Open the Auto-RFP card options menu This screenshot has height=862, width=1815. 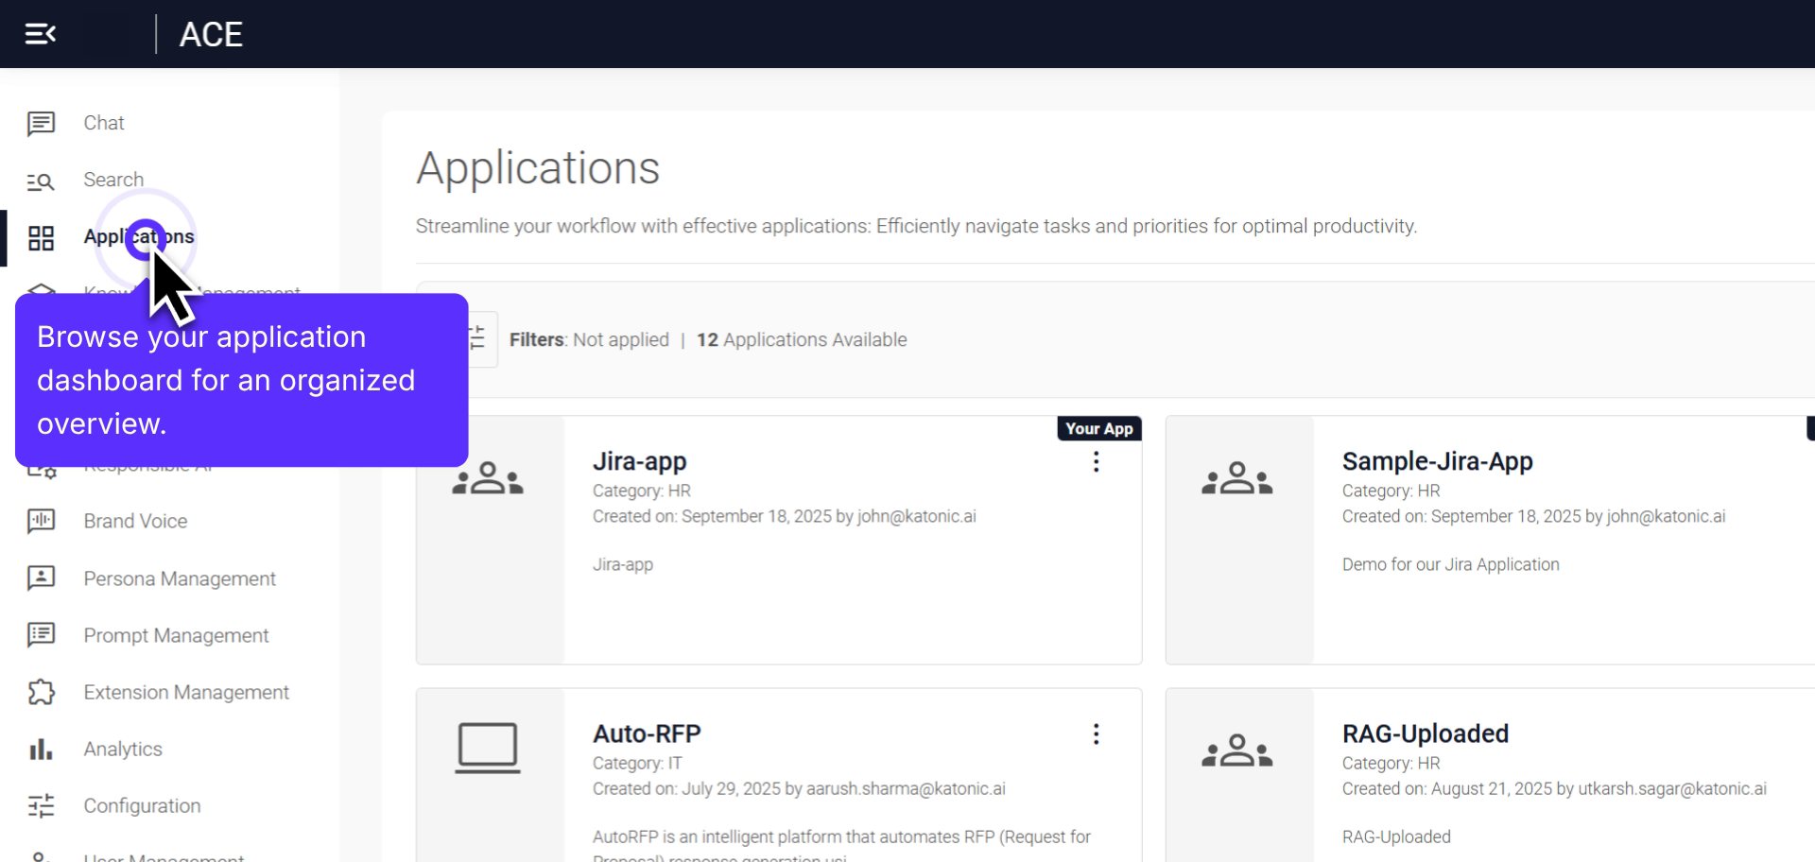pos(1096,734)
